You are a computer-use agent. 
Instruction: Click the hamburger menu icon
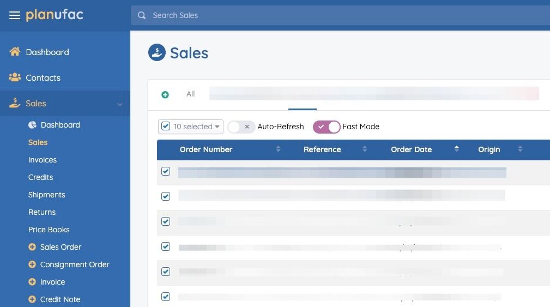click(x=15, y=15)
